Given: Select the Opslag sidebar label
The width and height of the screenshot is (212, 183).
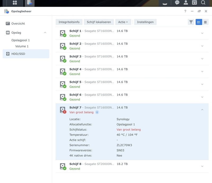Looking at the screenshot, I should point(16,33).
